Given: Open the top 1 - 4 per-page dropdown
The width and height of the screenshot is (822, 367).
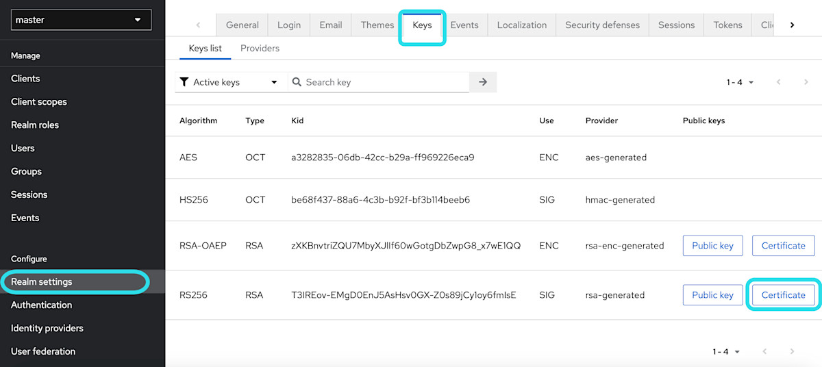Looking at the screenshot, I should pos(740,82).
